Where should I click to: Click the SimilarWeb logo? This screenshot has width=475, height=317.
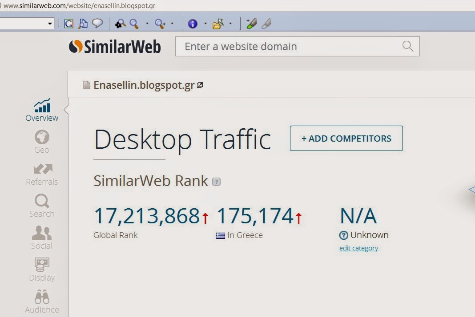(x=115, y=47)
